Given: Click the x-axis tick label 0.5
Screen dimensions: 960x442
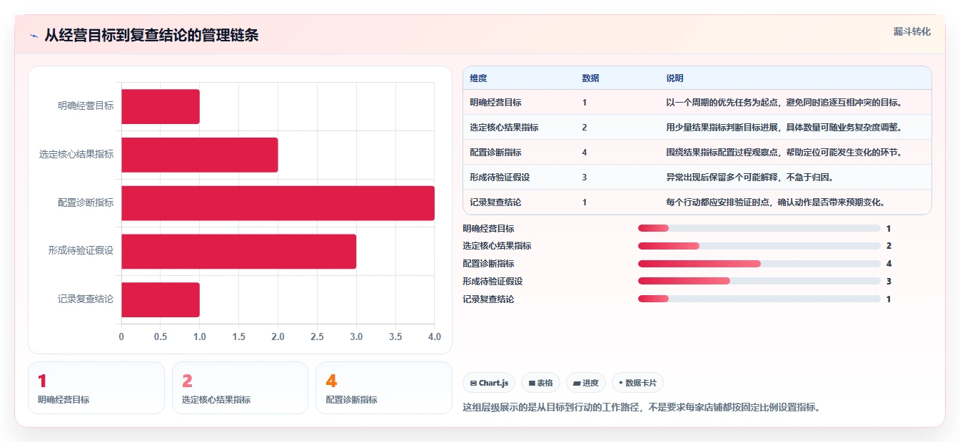Looking at the screenshot, I should coord(161,336).
